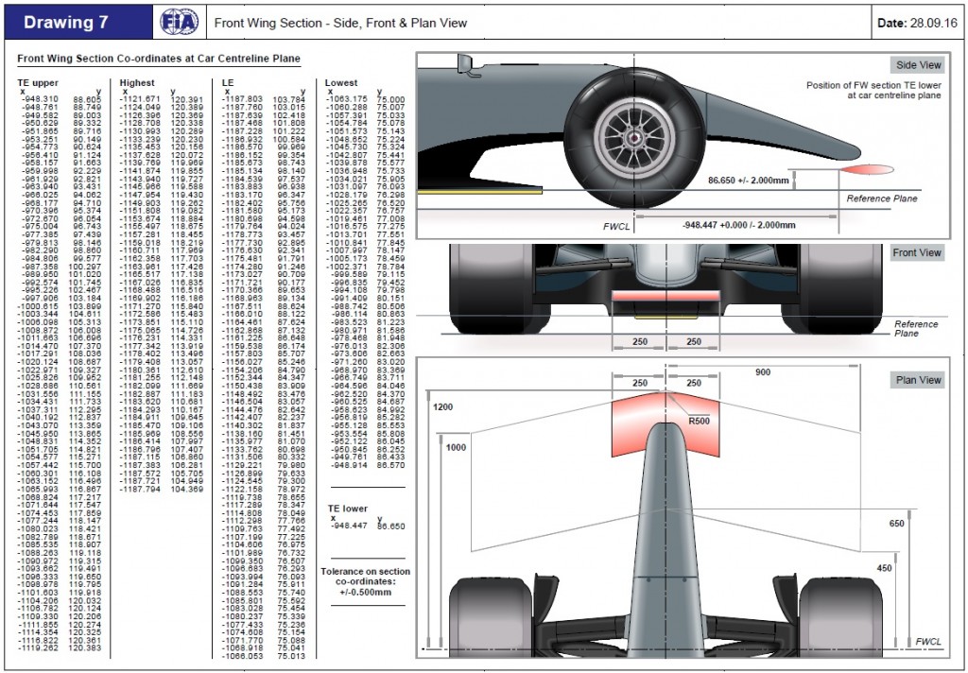Viewport: 968px width, 673px height.
Task: Click the "Front Wing Section Co-ordinates at Car Centreline Plane" heading
Action: pos(159,59)
